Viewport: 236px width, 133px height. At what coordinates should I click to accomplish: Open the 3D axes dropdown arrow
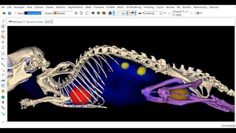click(127, 13)
